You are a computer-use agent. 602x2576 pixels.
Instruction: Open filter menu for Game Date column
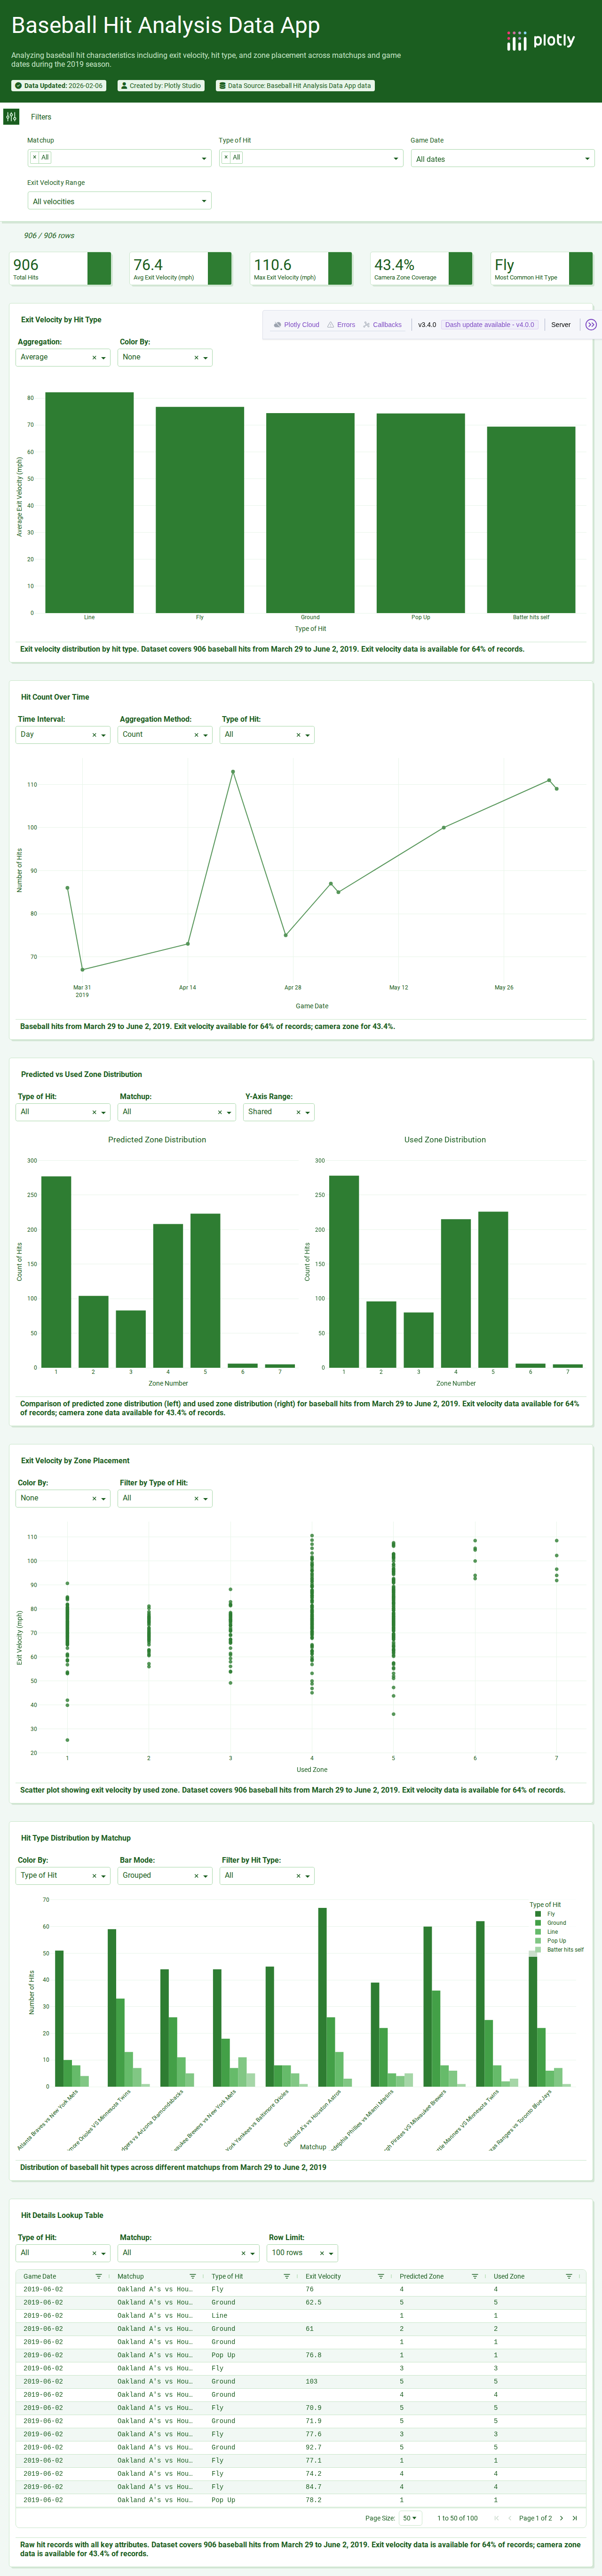coord(99,2276)
